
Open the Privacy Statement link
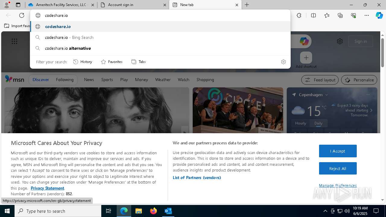(x=47, y=188)
